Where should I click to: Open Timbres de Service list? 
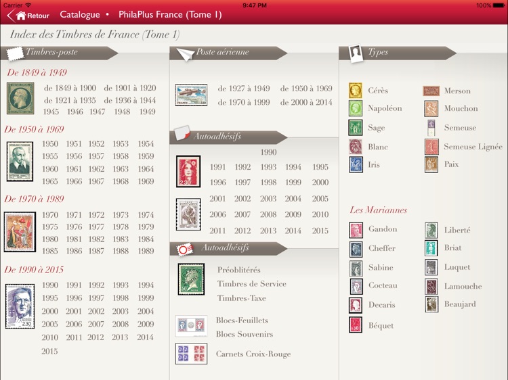[252, 283]
